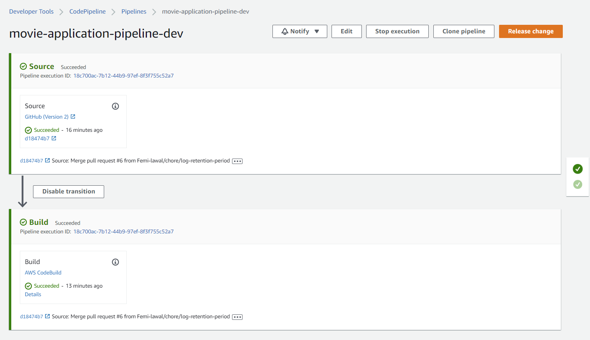
Task: Open commit d18474b7 in Source action card
Action: point(37,138)
